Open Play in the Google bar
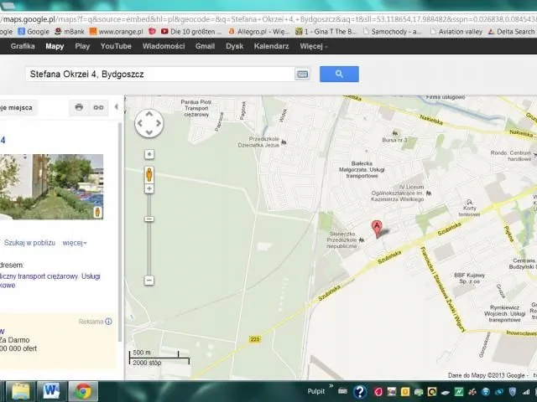 click(x=82, y=46)
